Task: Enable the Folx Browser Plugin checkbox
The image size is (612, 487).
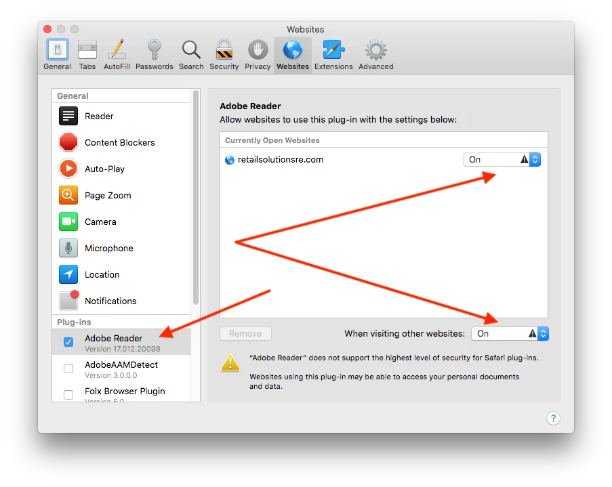Action: coord(68,395)
